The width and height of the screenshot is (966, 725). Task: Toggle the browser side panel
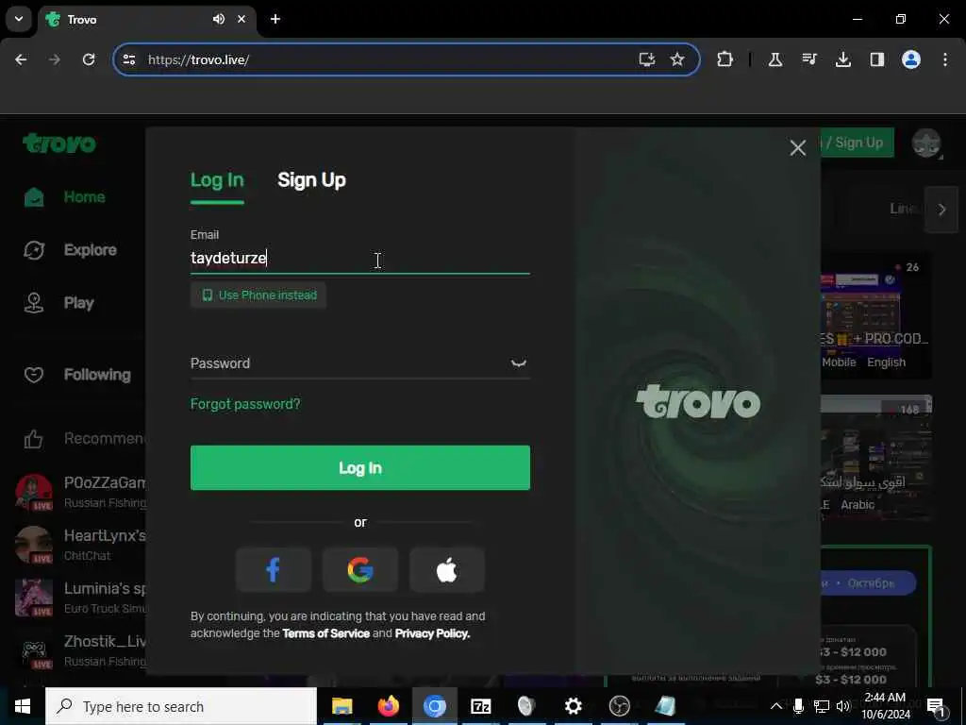pos(877,59)
